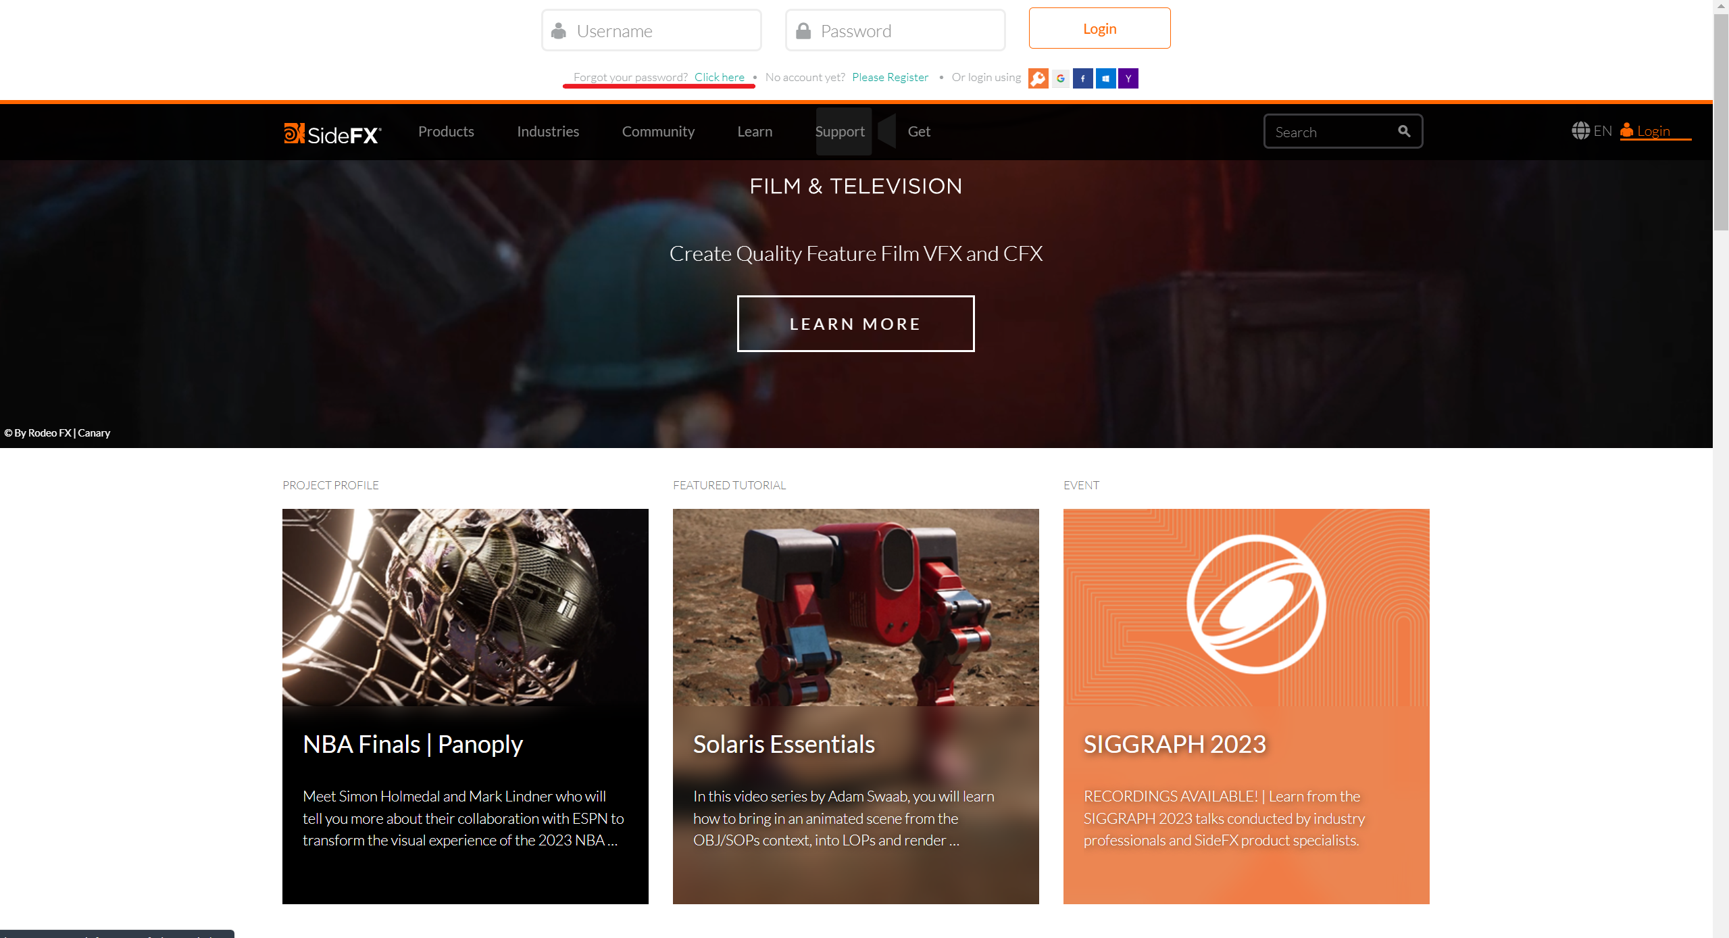Open the SIGGRAPH 2023 logo thumbnail
The image size is (1729, 938).
pos(1246,608)
